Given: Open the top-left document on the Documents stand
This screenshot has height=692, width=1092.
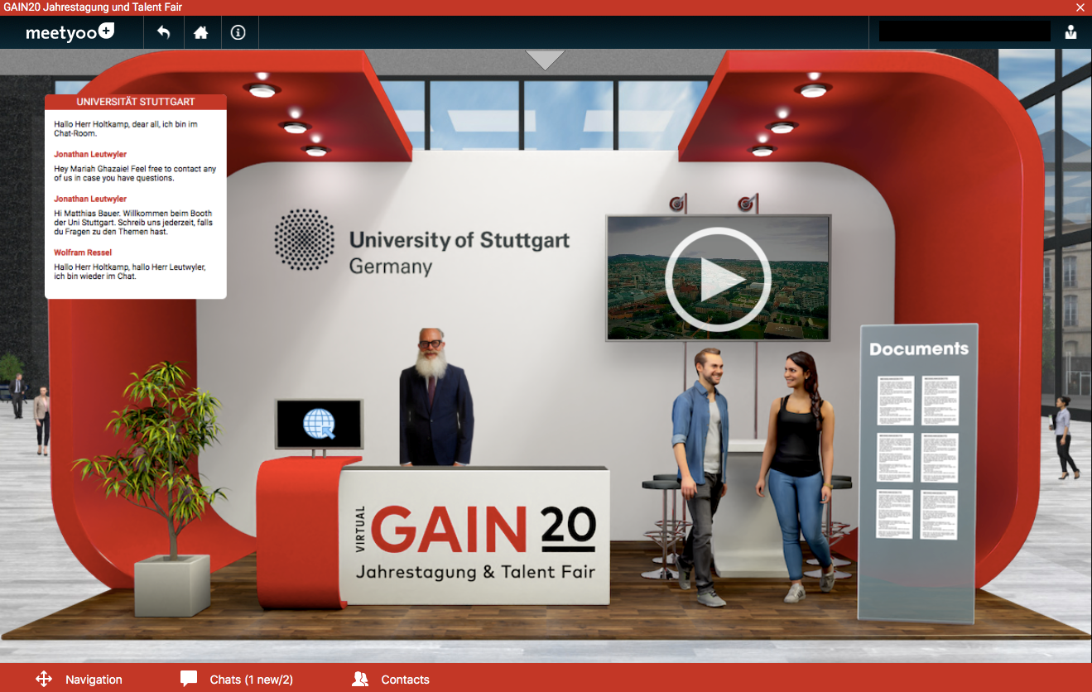Looking at the screenshot, I should 896,400.
